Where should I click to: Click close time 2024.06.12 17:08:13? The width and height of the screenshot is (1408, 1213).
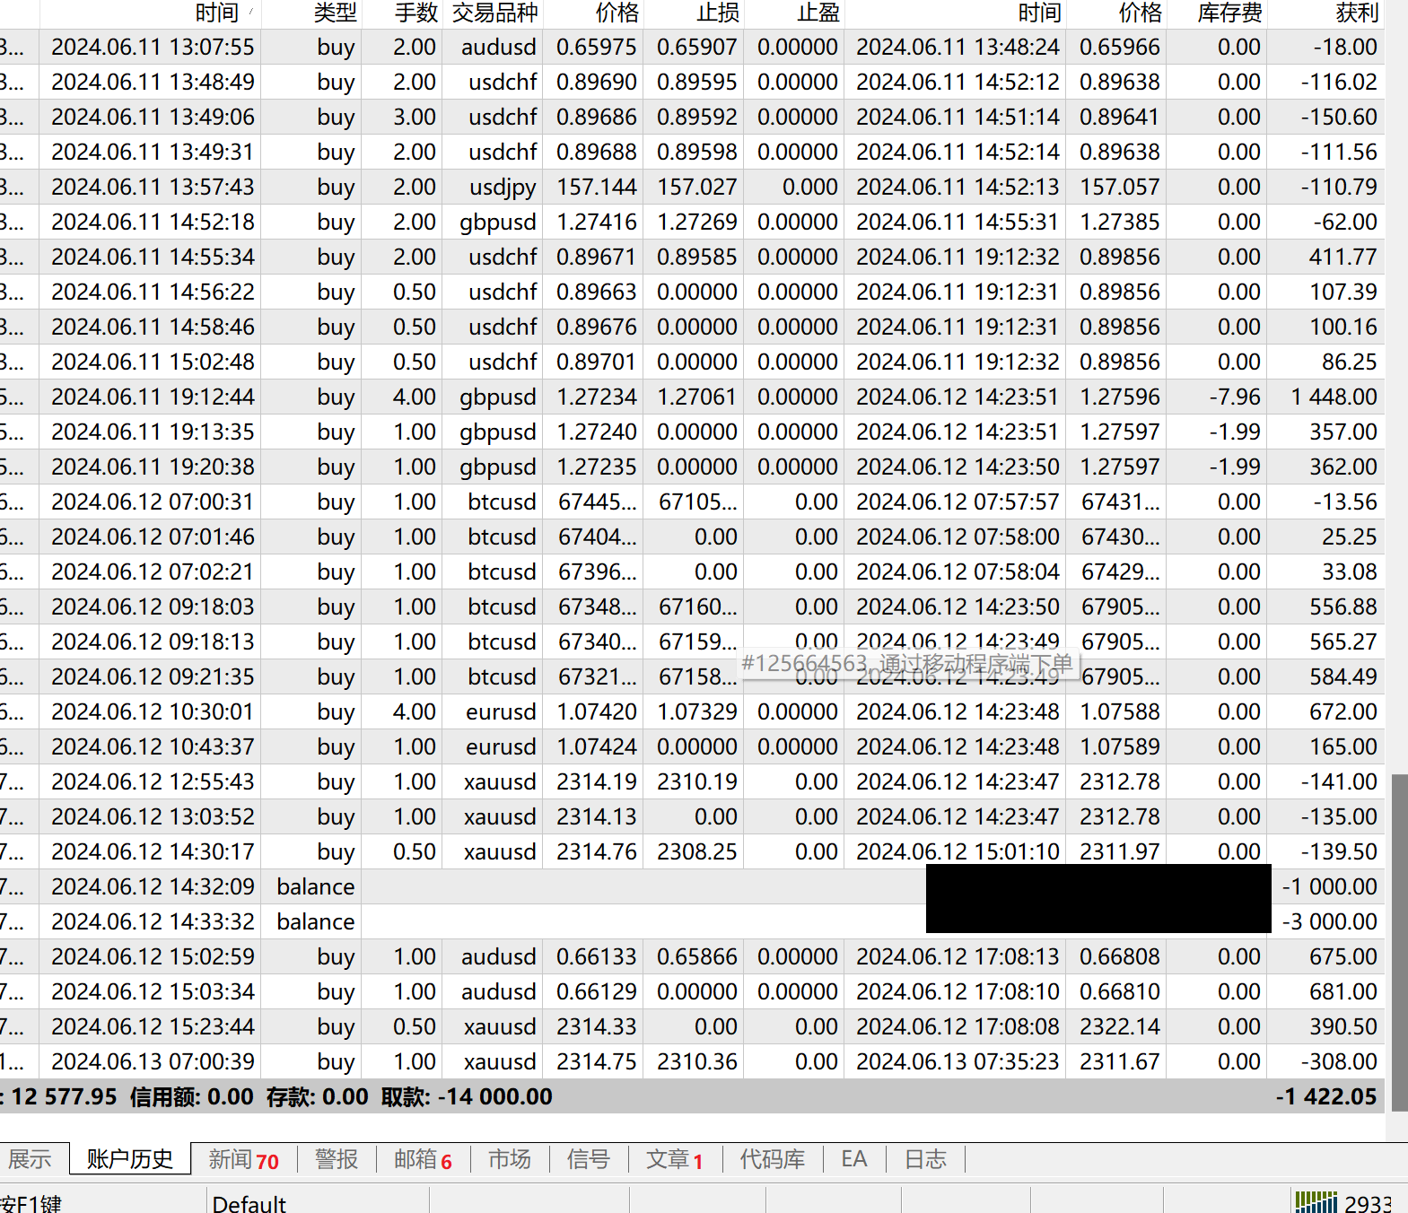tap(958, 956)
